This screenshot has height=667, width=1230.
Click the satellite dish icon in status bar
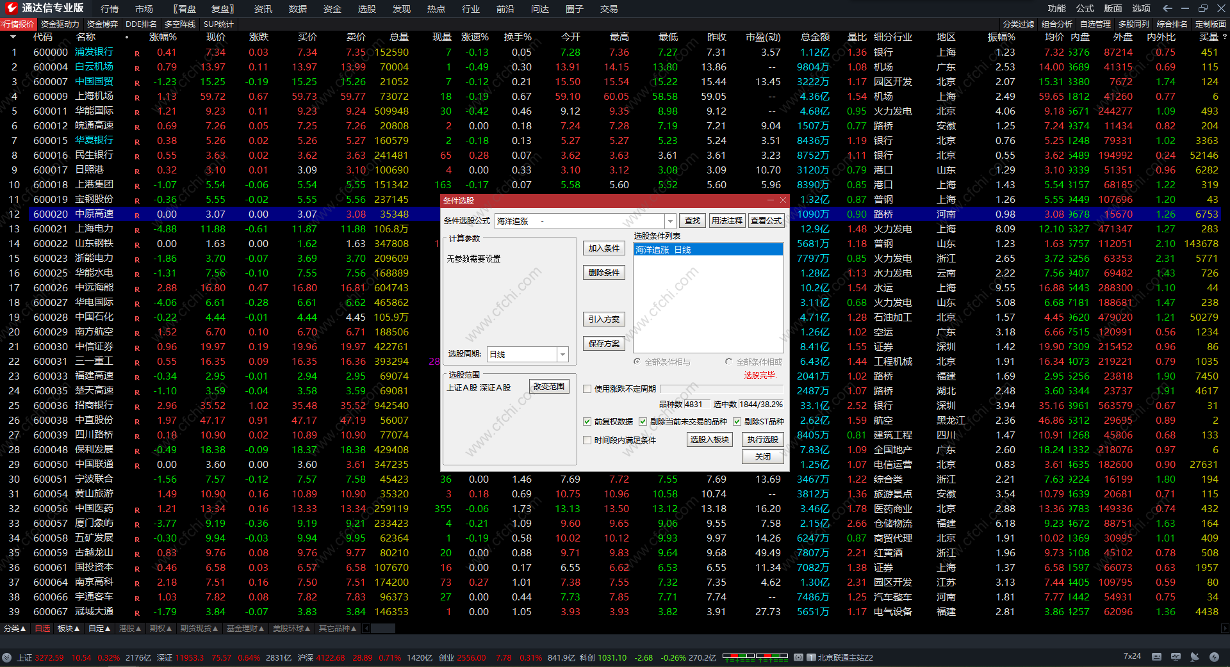pos(1195,657)
